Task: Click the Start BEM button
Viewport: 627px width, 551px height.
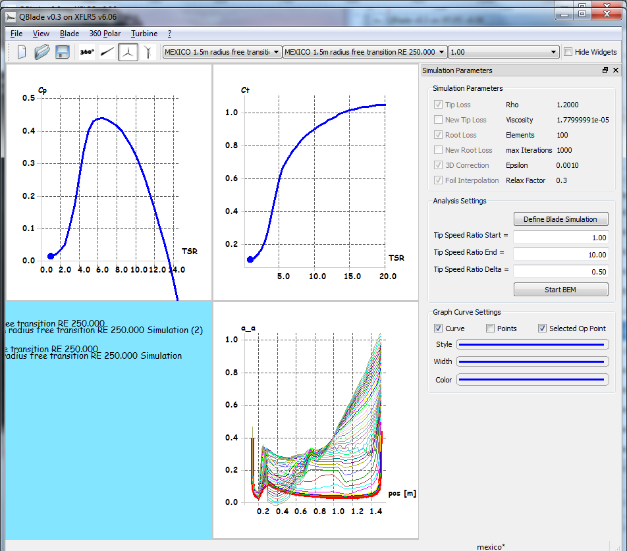Action: tap(560, 289)
